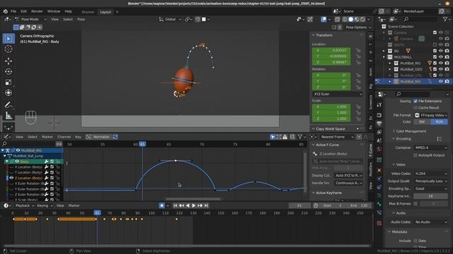Click the End frame field
This screenshot has height=254, width=453.
(x=360, y=205)
